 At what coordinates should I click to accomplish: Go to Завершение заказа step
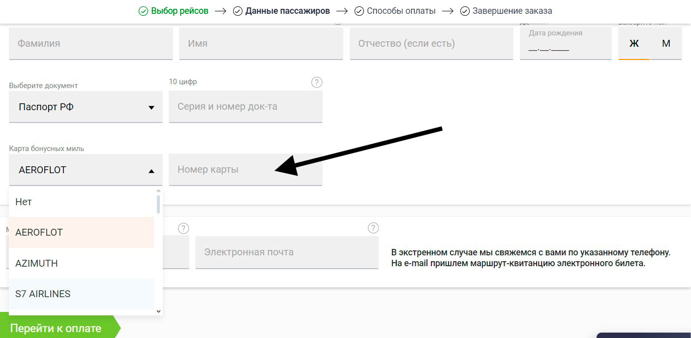[x=512, y=10]
